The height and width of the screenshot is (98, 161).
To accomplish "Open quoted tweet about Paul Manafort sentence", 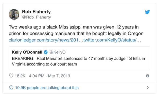I will 79,58.
